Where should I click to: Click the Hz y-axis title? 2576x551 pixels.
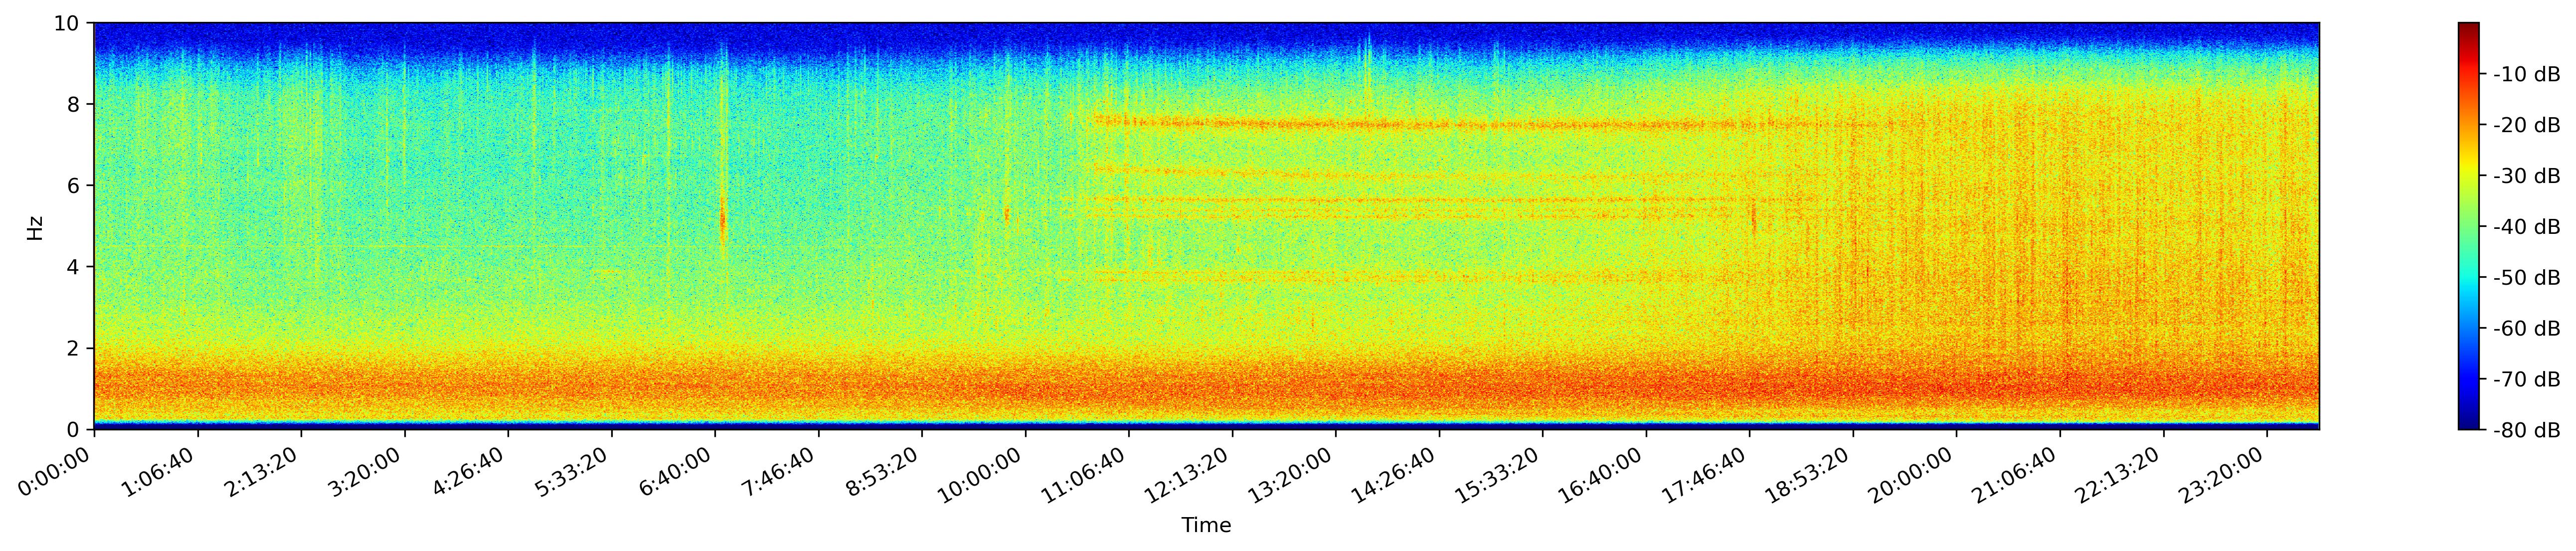coord(36,227)
